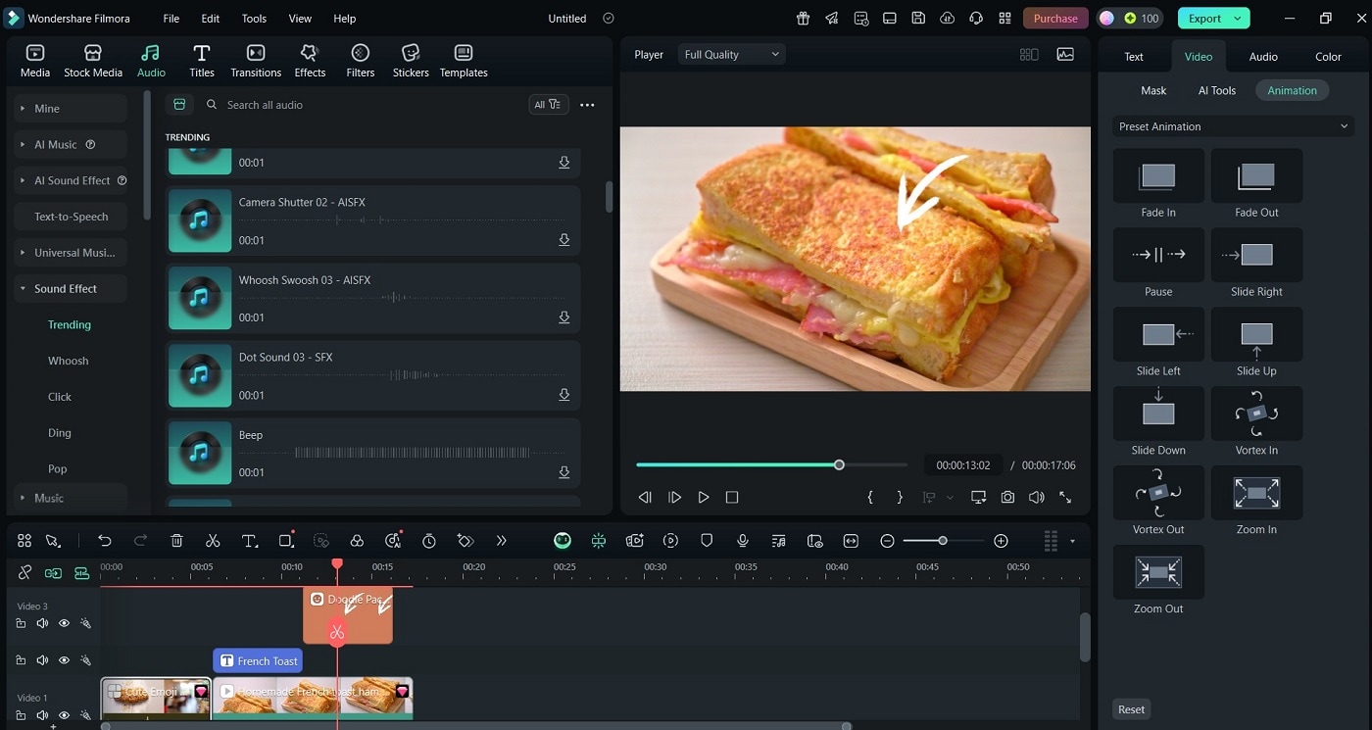This screenshot has height=730, width=1372.
Task: Click the Purchase button
Action: (1055, 19)
